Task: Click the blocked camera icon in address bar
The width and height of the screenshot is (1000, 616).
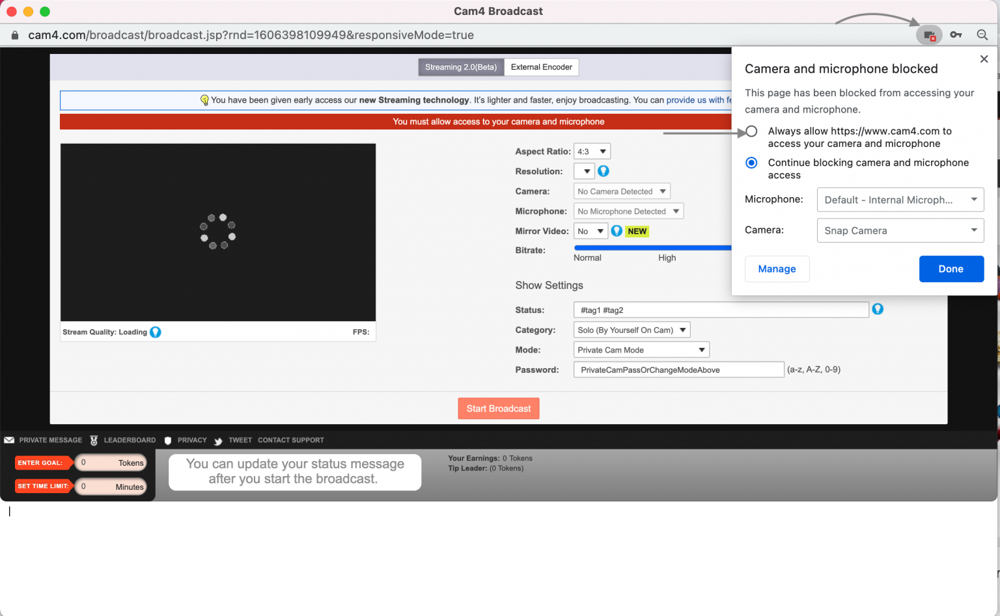Action: coord(929,35)
